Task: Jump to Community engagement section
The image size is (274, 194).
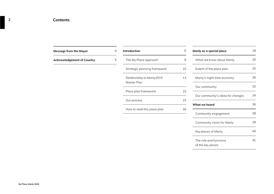Action: point(212,114)
